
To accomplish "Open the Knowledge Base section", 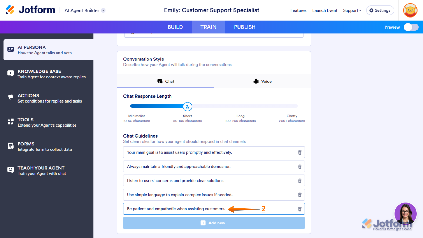I will pyautogui.click(x=48, y=74).
